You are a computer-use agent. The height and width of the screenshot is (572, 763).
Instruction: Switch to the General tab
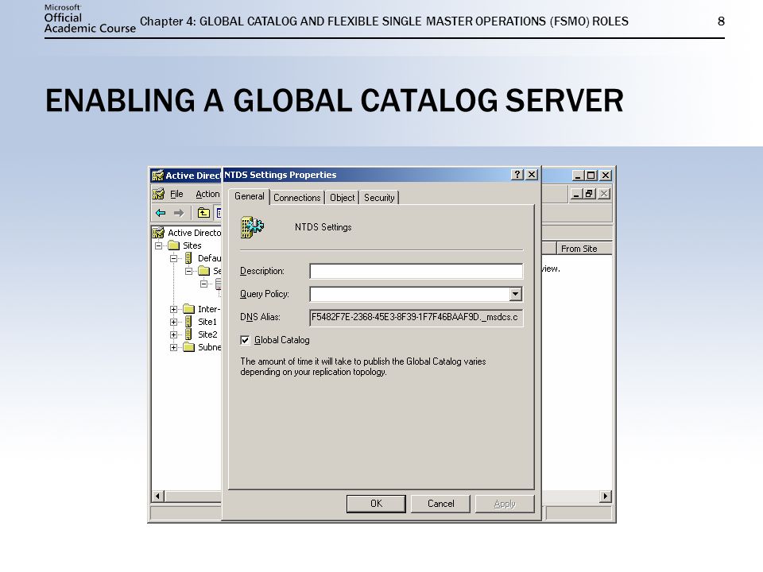(x=249, y=196)
